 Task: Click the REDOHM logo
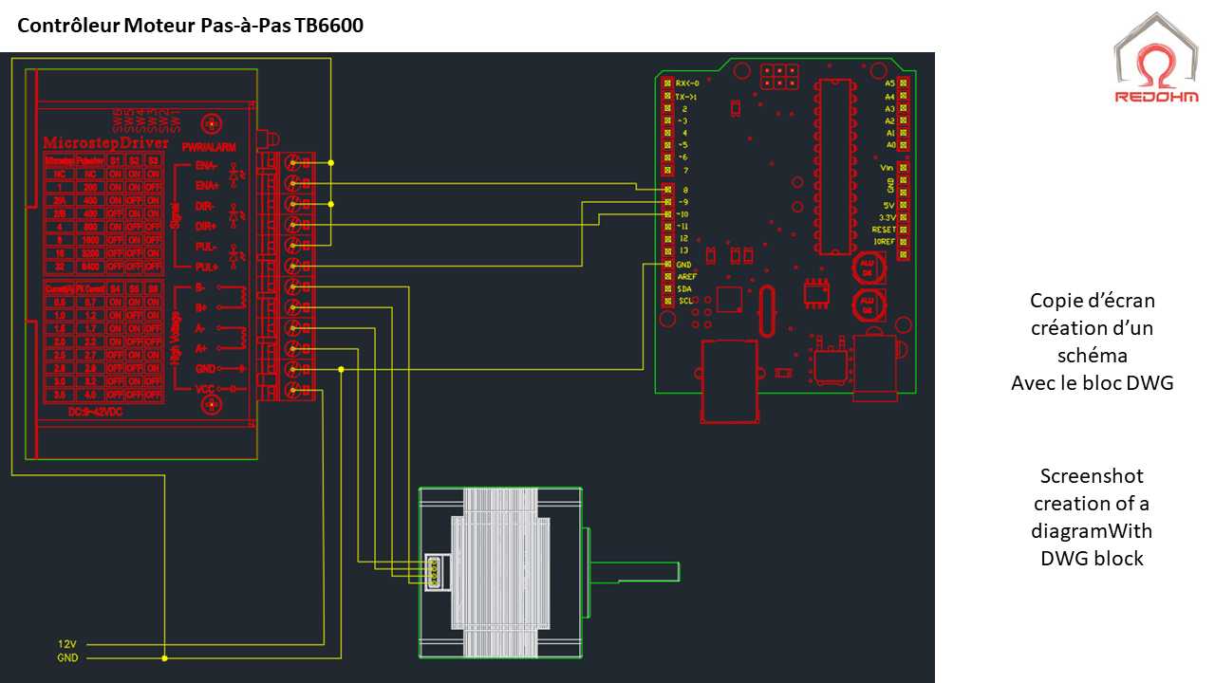pos(1156,57)
